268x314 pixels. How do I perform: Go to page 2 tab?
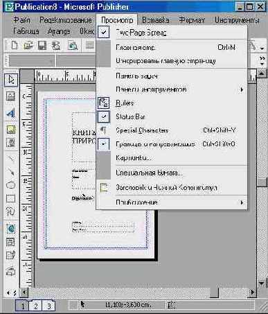(35, 306)
